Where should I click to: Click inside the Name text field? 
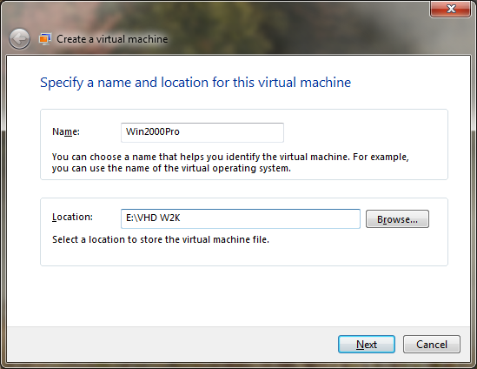(x=202, y=132)
